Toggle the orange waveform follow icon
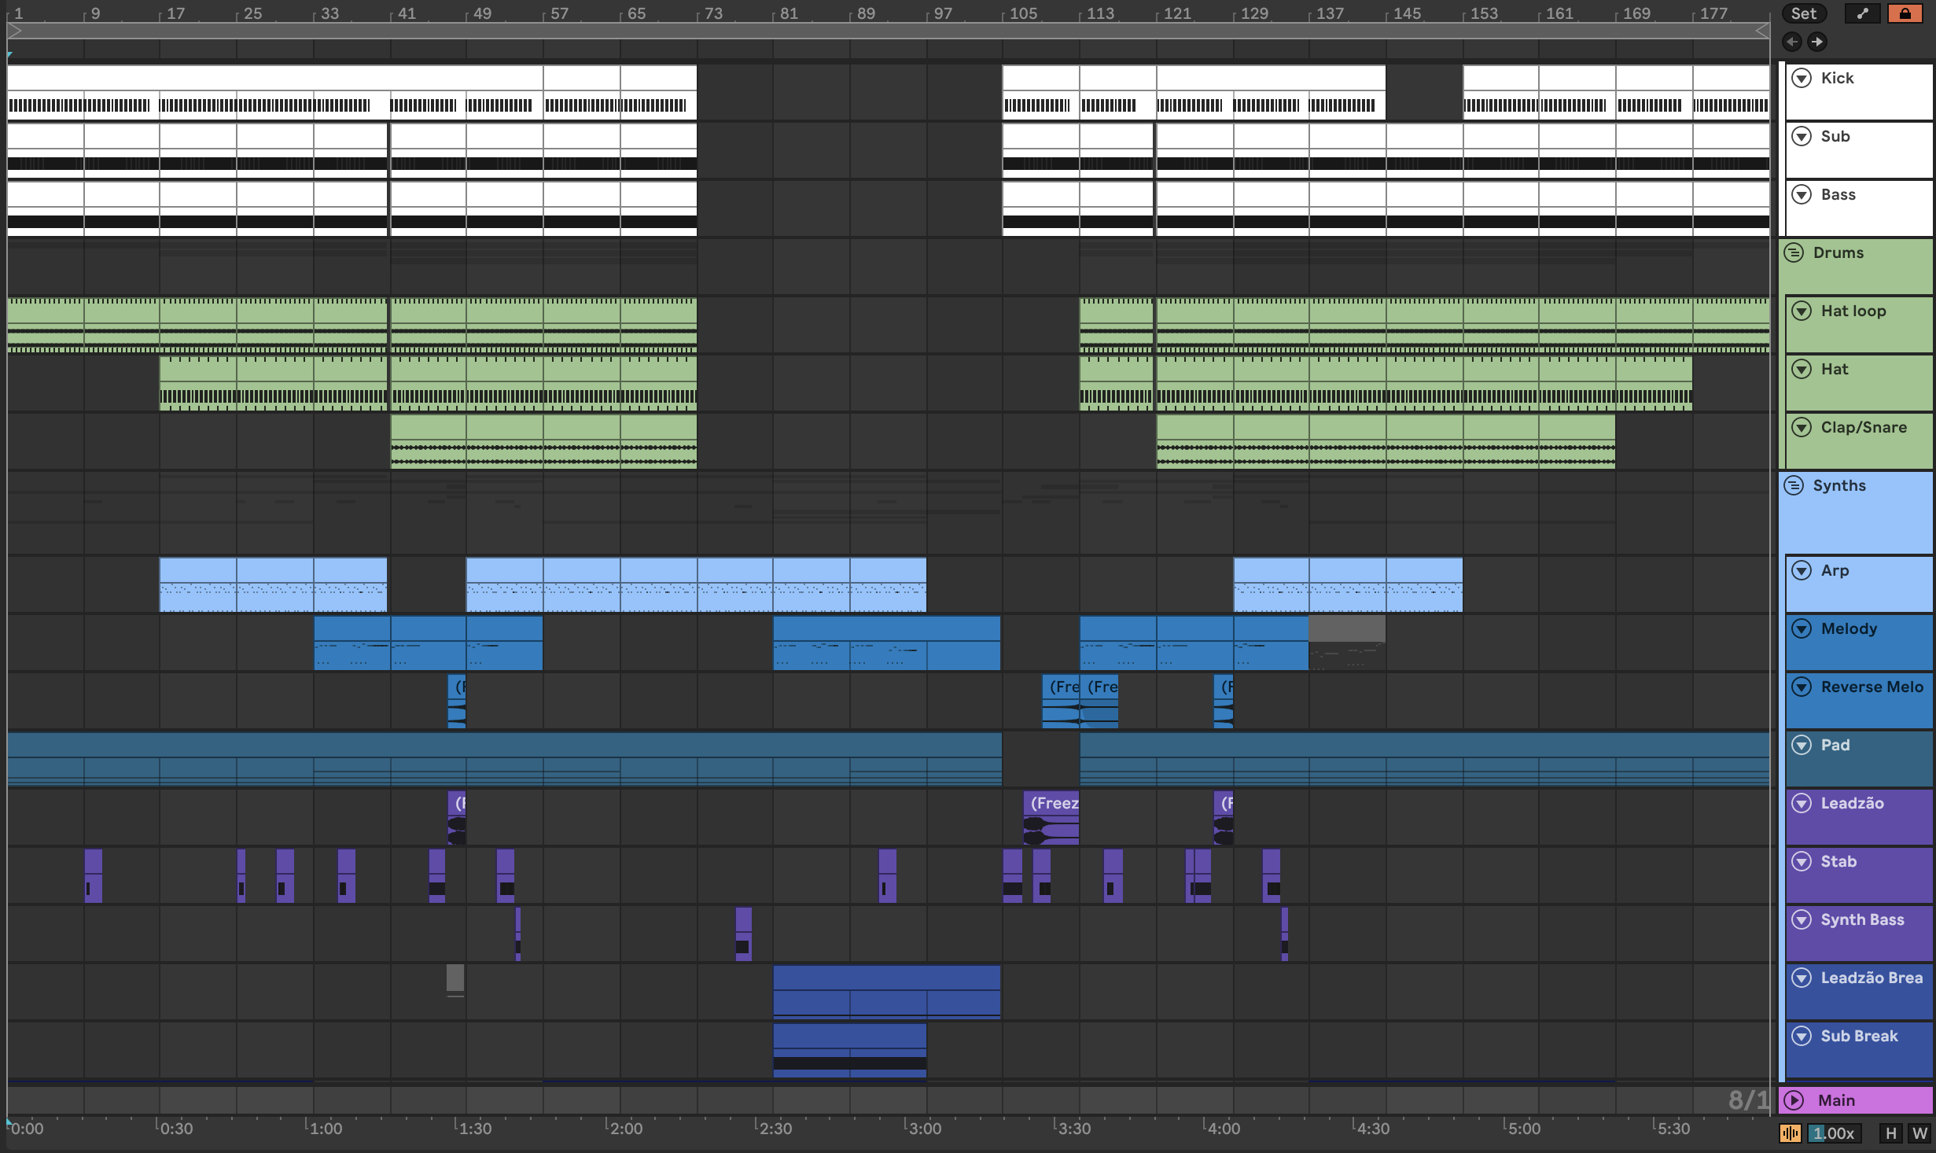The height and width of the screenshot is (1153, 1936). click(1791, 1133)
